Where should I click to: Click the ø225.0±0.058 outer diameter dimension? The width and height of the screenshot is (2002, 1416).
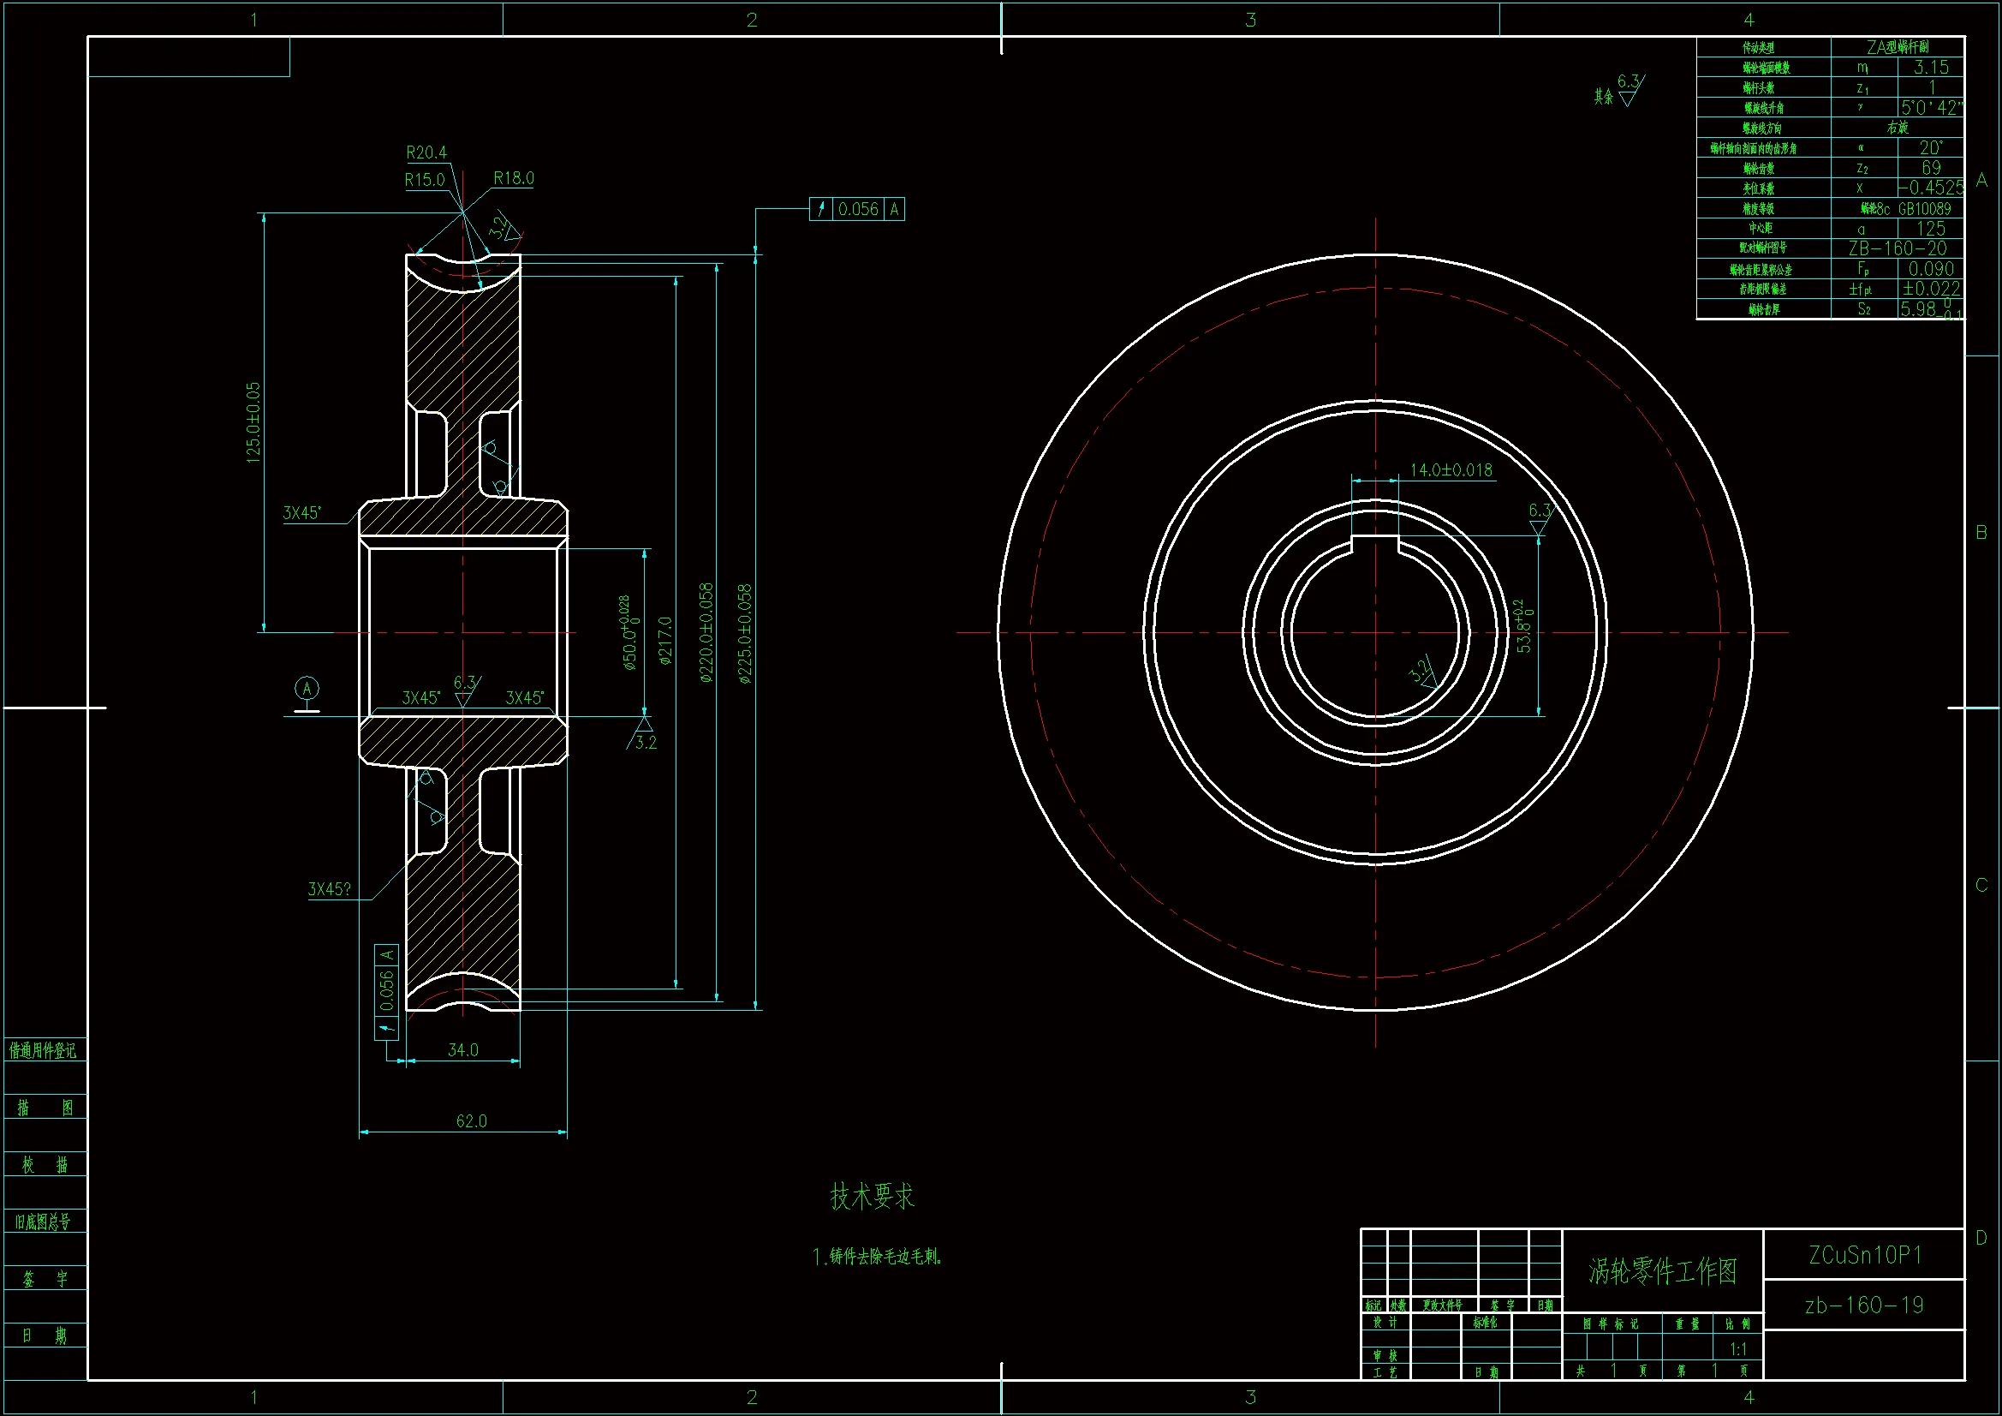coord(745,633)
